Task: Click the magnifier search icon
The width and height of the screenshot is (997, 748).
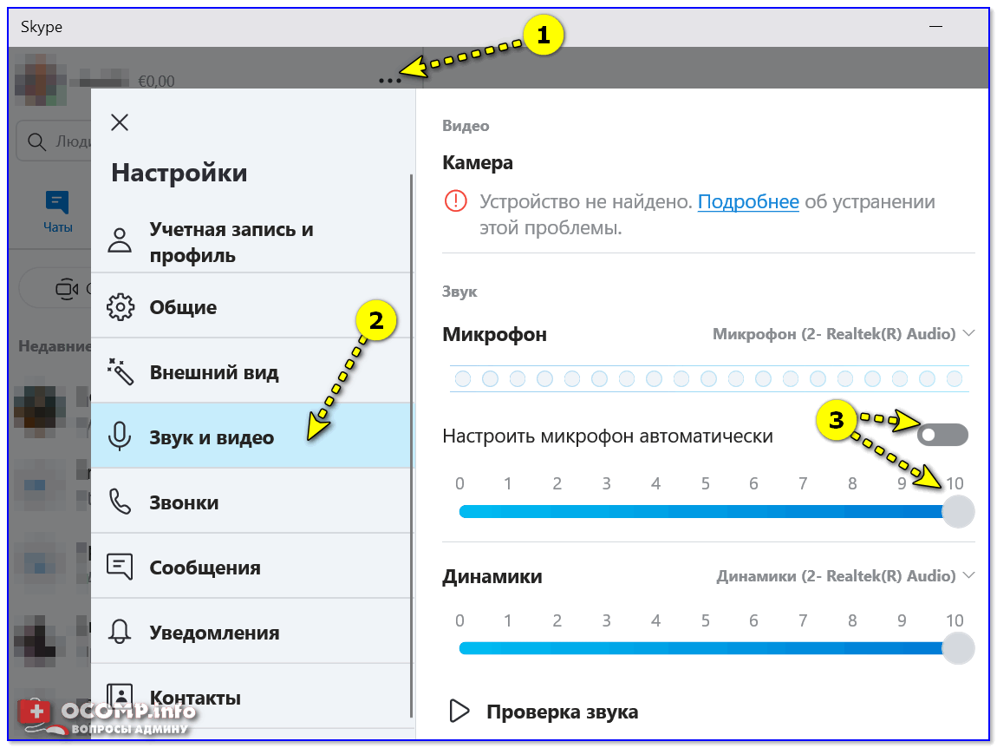Action: click(36, 141)
